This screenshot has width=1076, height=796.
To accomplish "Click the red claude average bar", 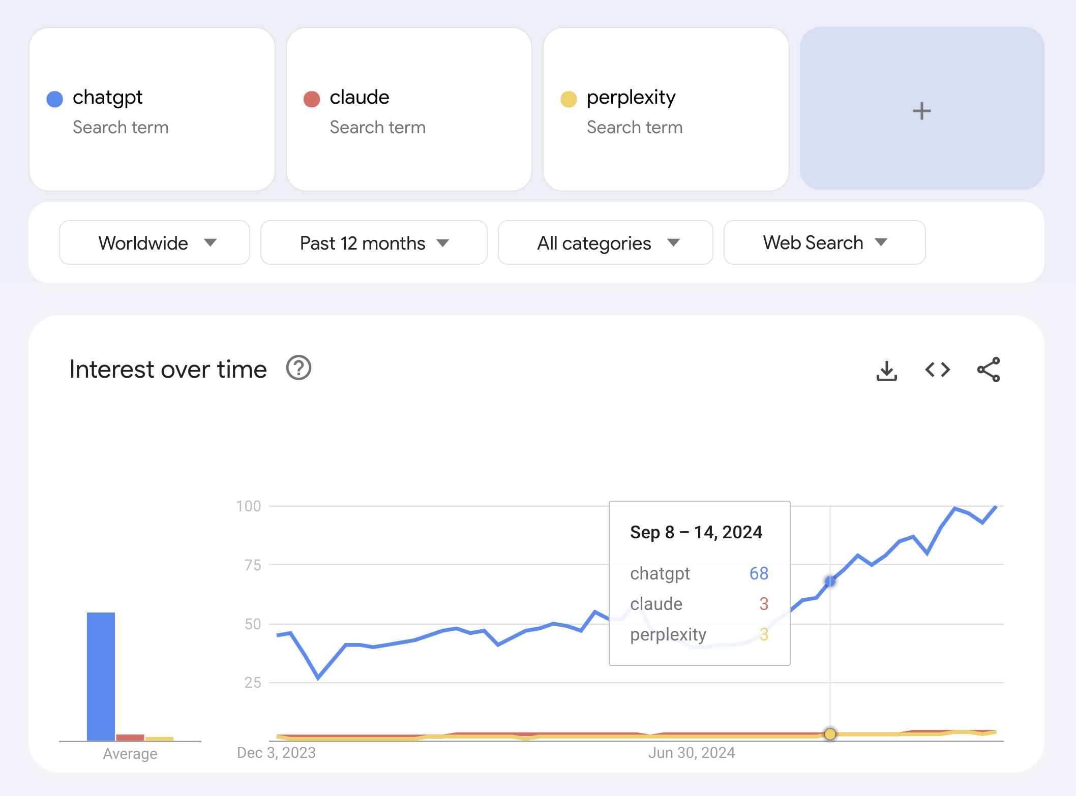I will click(130, 737).
